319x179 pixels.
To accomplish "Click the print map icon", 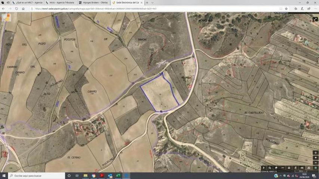I will 289,168.
